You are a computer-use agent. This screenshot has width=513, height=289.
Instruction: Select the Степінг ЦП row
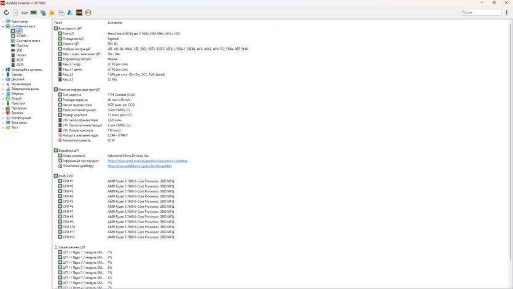point(88,44)
